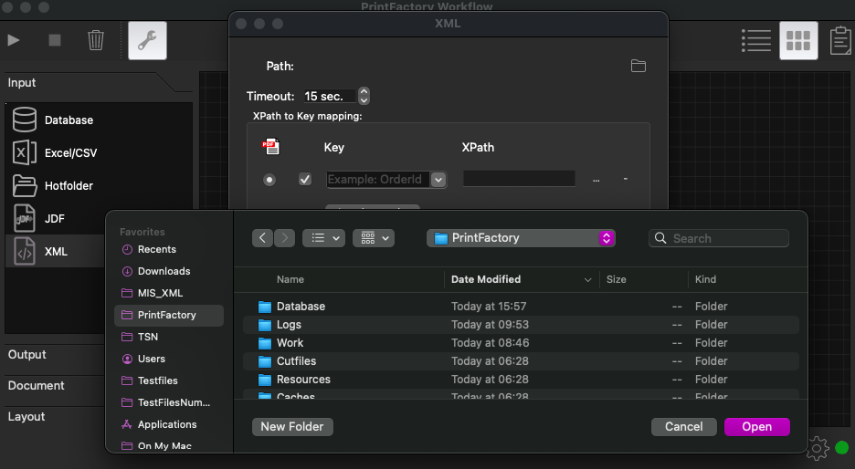Image resolution: width=855 pixels, height=469 pixels.
Task: Sort files by Kind column
Action: (x=705, y=279)
